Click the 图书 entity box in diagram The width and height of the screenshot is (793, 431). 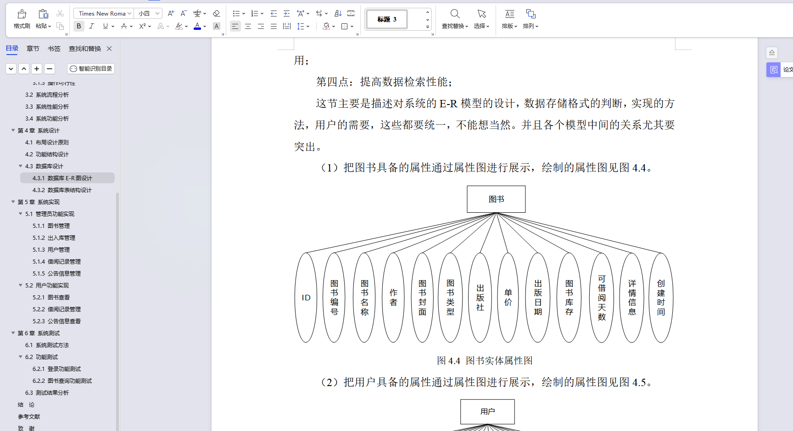click(496, 199)
